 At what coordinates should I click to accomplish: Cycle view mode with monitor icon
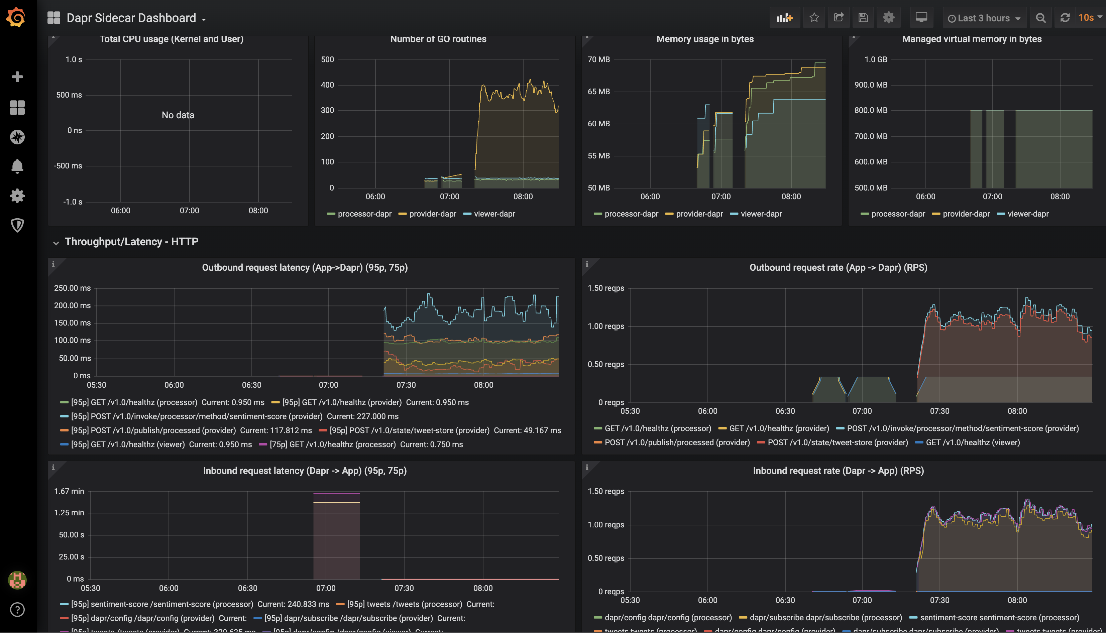point(921,18)
